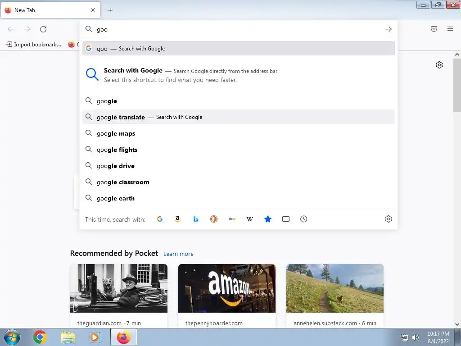
Task: Choose Wikipedia one-off search icon
Action: (x=249, y=219)
